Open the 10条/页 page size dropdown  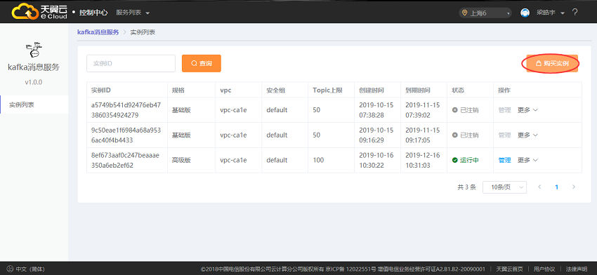tap(504, 187)
